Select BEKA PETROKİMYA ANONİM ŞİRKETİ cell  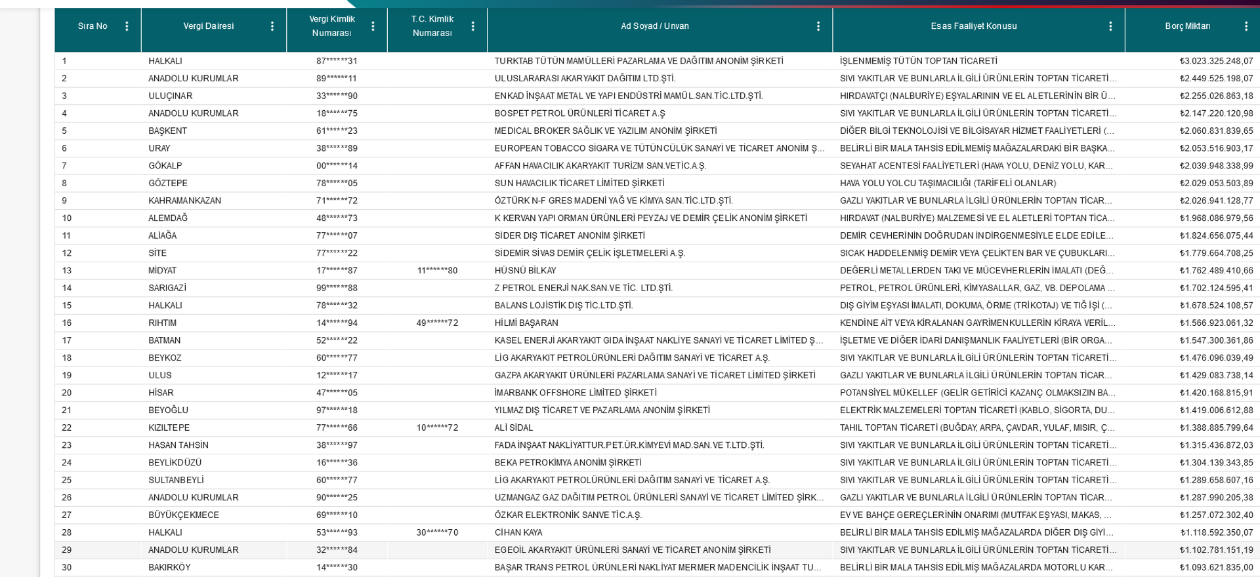click(x=660, y=463)
